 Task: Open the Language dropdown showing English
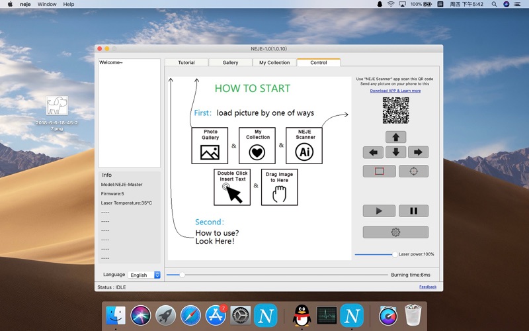145,275
